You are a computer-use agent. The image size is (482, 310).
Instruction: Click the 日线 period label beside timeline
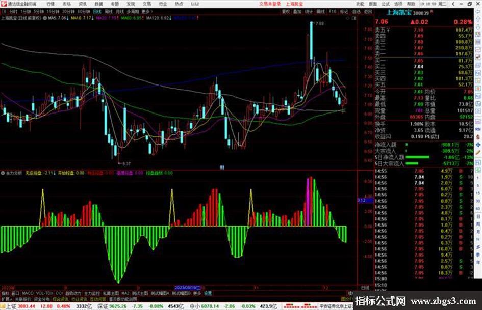pos(365,288)
